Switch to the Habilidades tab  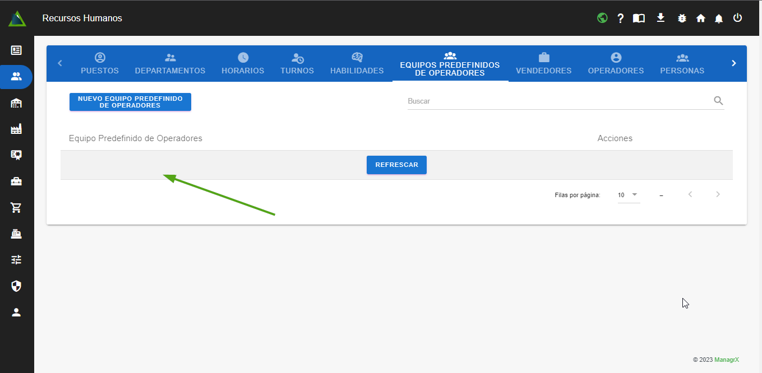pyautogui.click(x=357, y=64)
